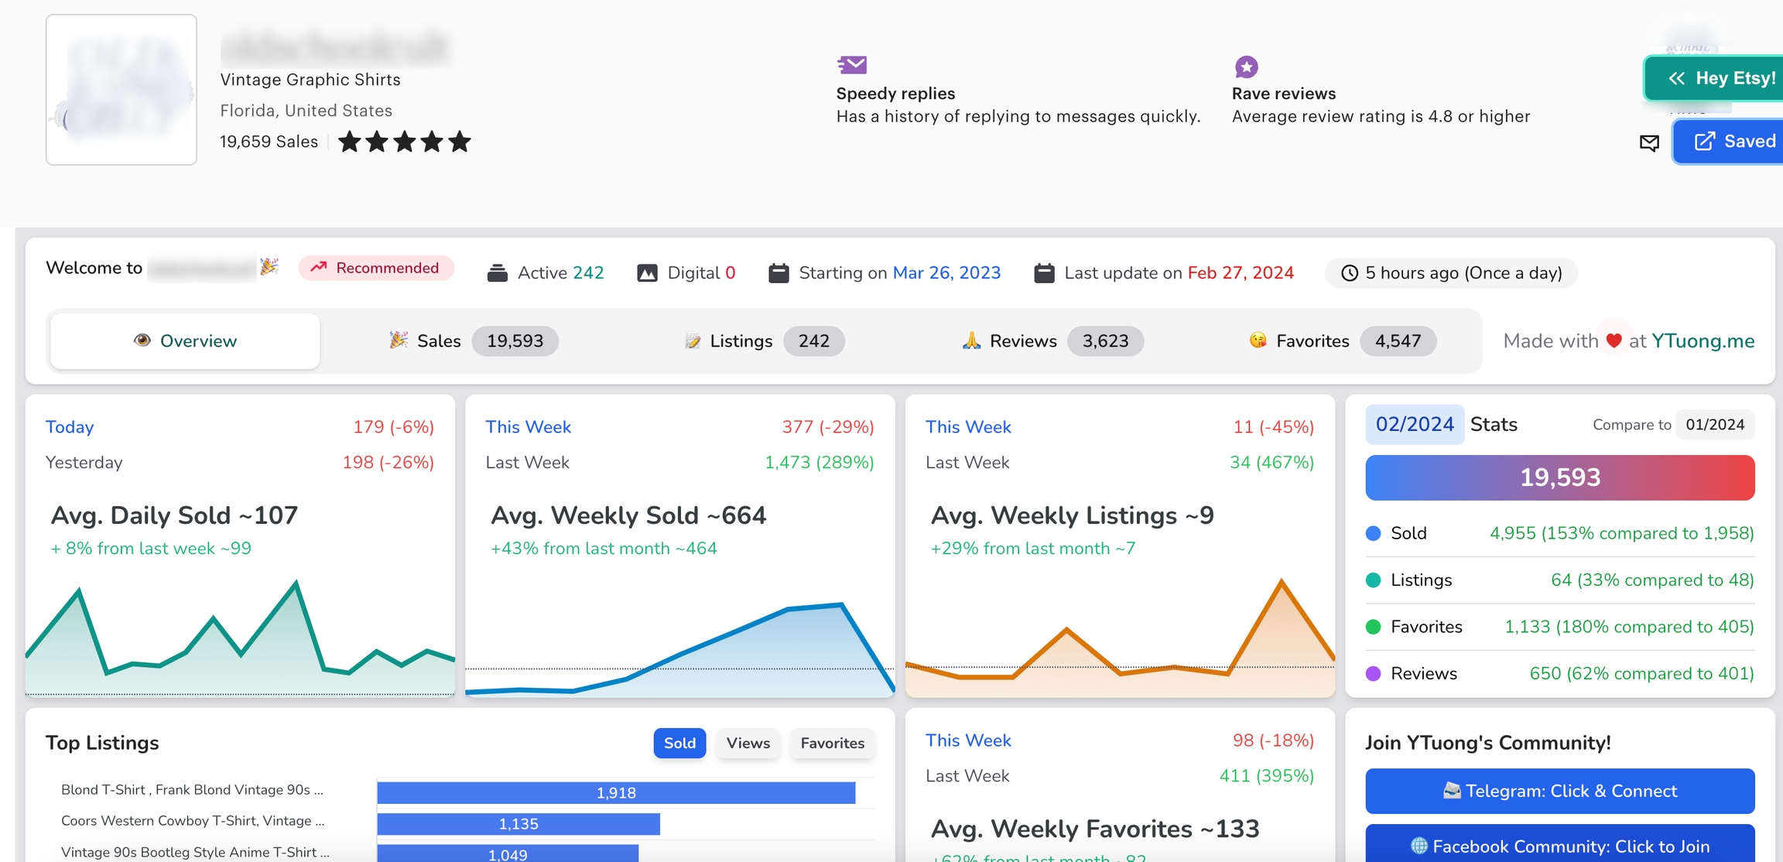Select Sold filter in Top Listings
The image size is (1783, 862).
(x=679, y=743)
